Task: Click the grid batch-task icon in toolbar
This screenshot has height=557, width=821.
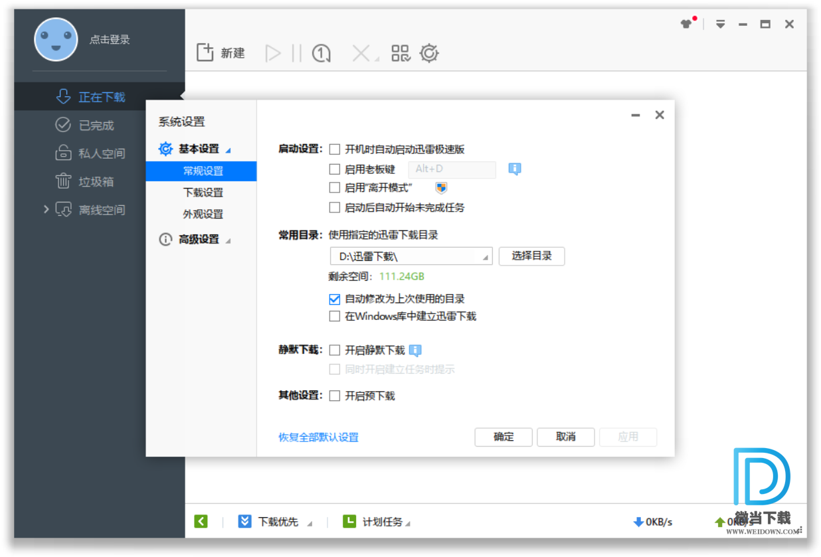Action: (401, 53)
